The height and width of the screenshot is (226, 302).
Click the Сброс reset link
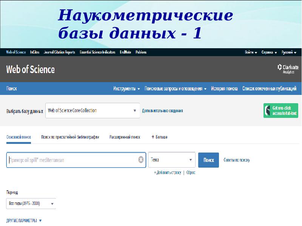[191, 173]
